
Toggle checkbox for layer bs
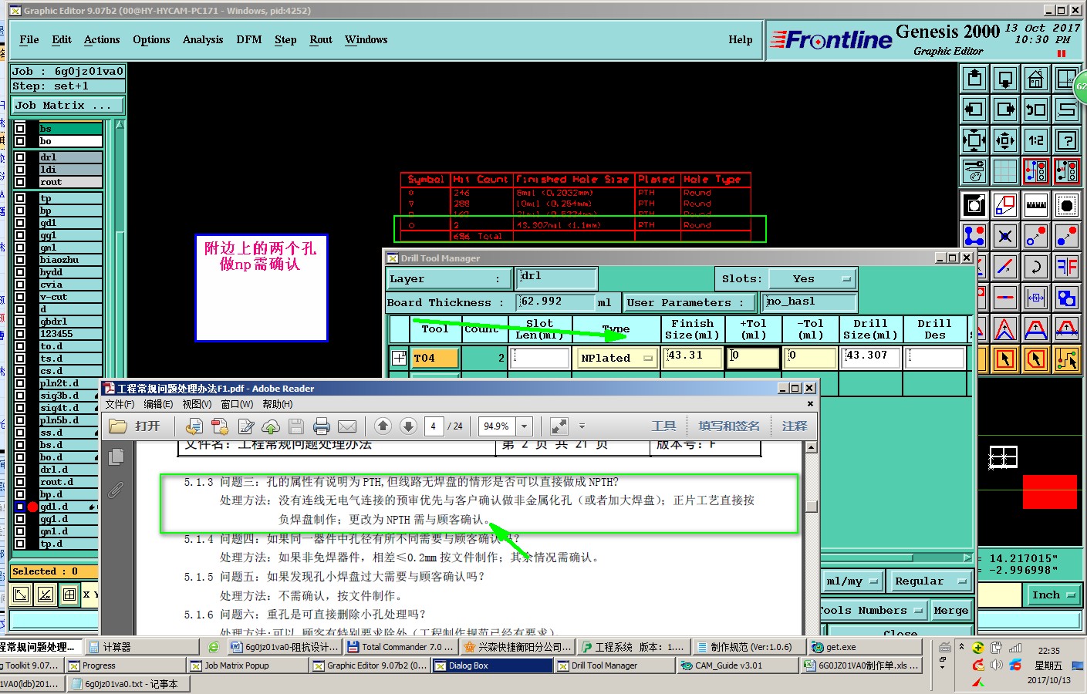coord(21,129)
